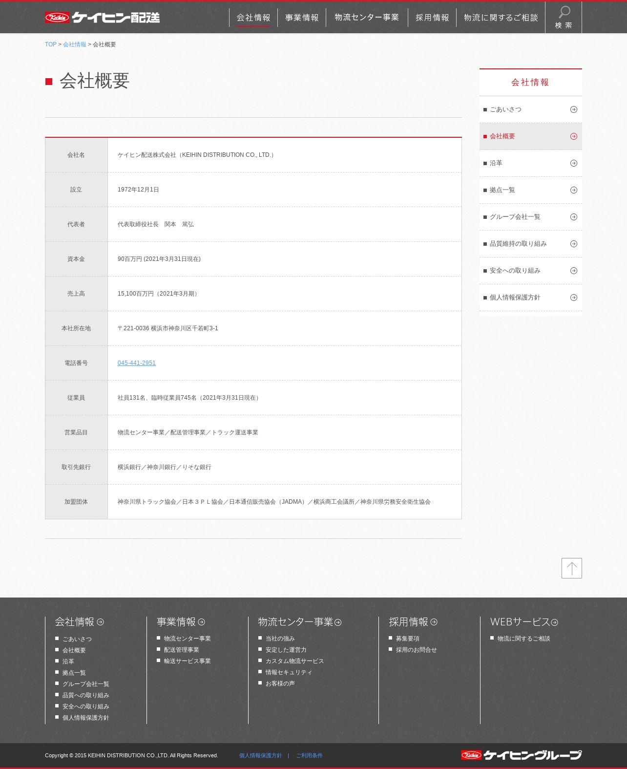The image size is (627, 769).
Task: Open 物流センター事業 in the top navigation
Action: pyautogui.click(x=367, y=18)
